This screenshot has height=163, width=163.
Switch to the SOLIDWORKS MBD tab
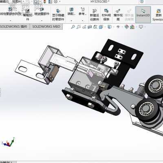[46, 26]
